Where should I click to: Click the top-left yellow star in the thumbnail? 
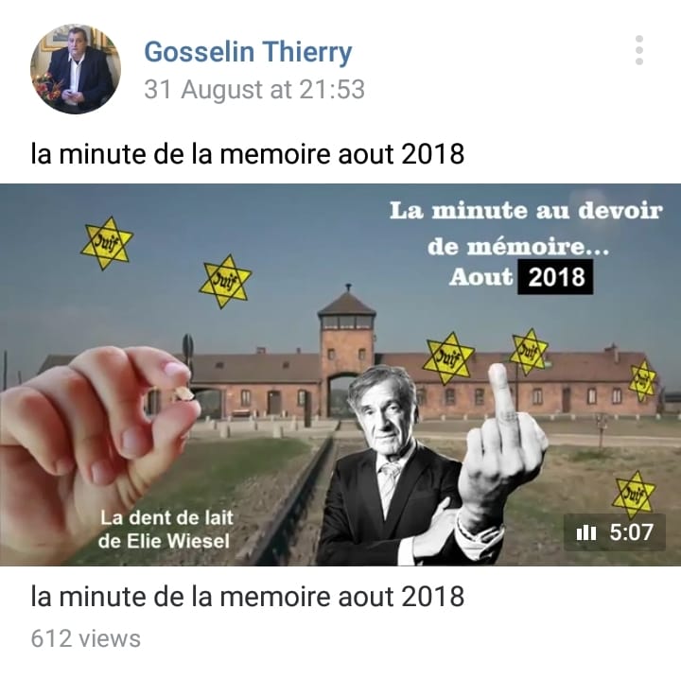(x=106, y=243)
